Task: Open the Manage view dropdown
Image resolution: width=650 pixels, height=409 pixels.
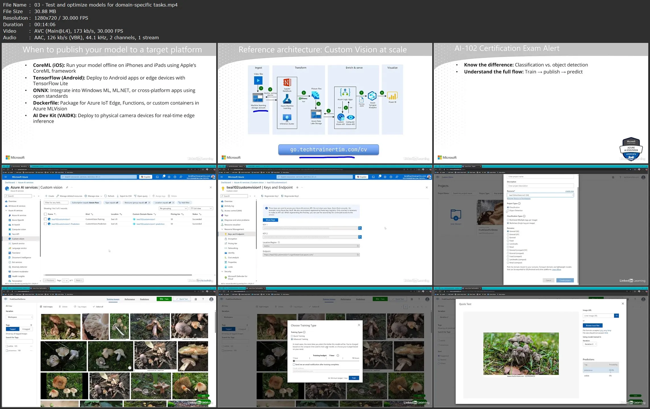Action: pyautogui.click(x=93, y=196)
